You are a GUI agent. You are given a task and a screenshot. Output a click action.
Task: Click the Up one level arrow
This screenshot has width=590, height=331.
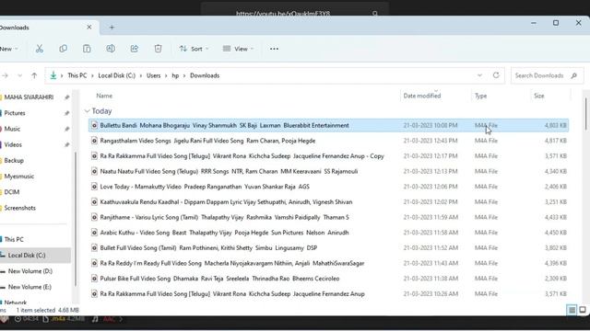point(34,75)
